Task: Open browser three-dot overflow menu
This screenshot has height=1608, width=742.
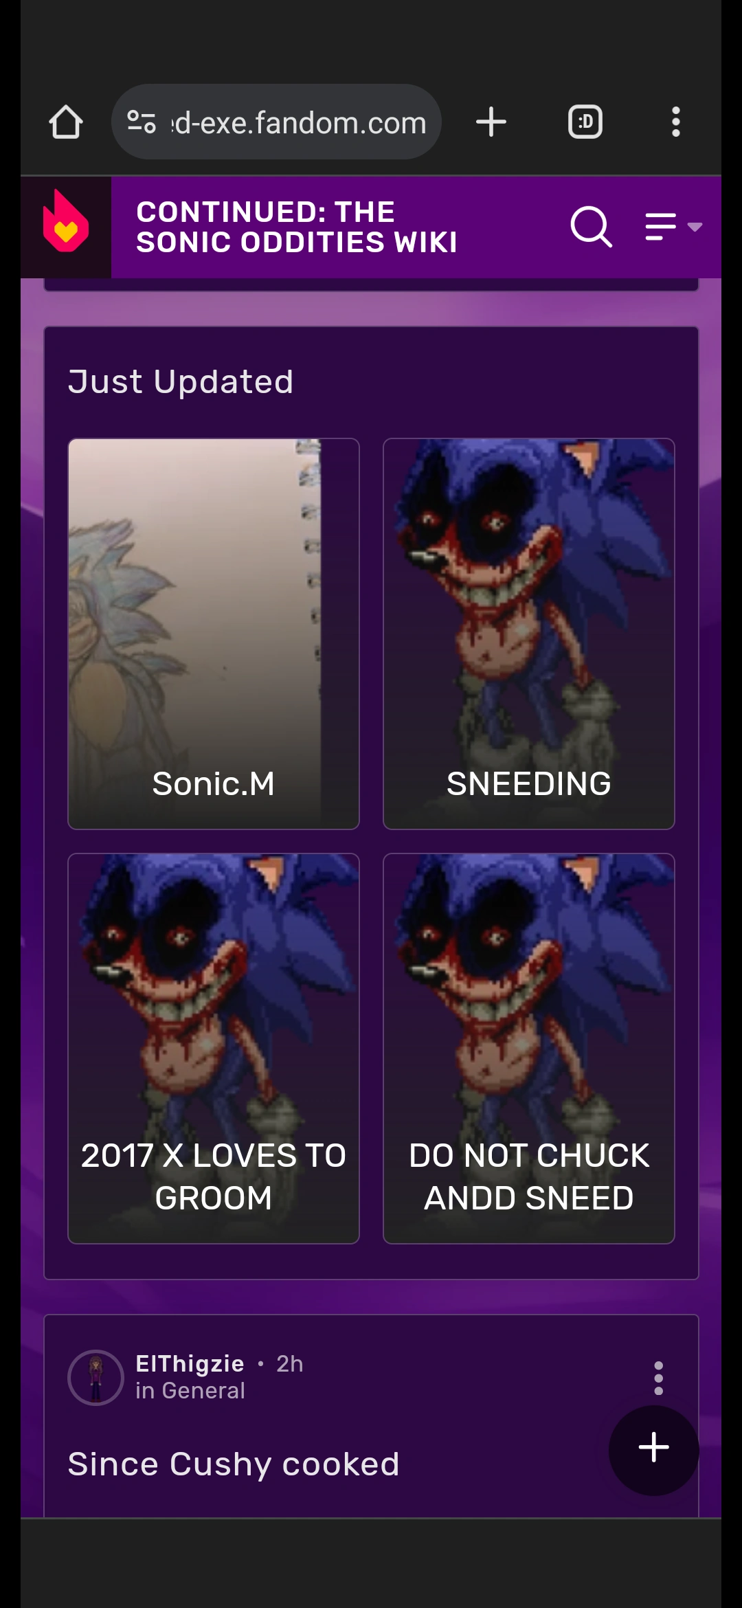Action: point(676,122)
